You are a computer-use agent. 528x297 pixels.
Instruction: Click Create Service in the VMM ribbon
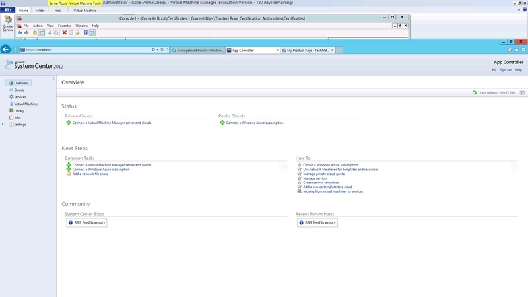click(x=8, y=23)
